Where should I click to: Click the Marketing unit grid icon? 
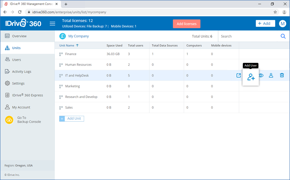61,86
